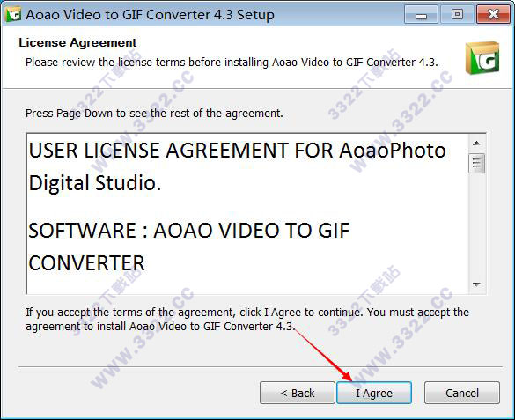Click inside the license agreement text box
The height and width of the screenshot is (420, 515).
click(x=247, y=213)
